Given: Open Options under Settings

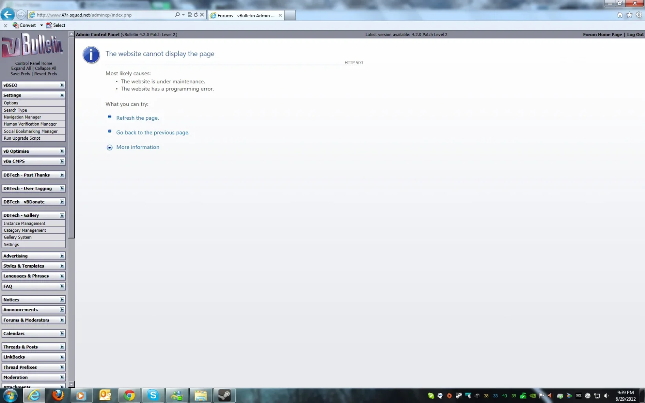Looking at the screenshot, I should [33, 103].
